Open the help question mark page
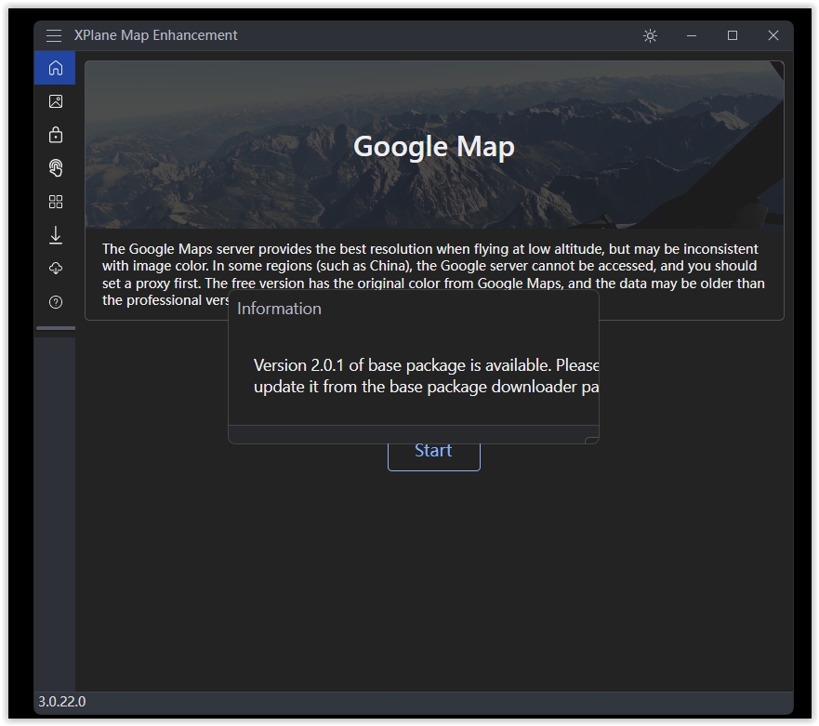Image resolution: width=819 pixels, height=726 pixels. pos(55,302)
